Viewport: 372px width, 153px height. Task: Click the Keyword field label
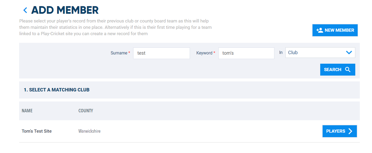click(204, 53)
